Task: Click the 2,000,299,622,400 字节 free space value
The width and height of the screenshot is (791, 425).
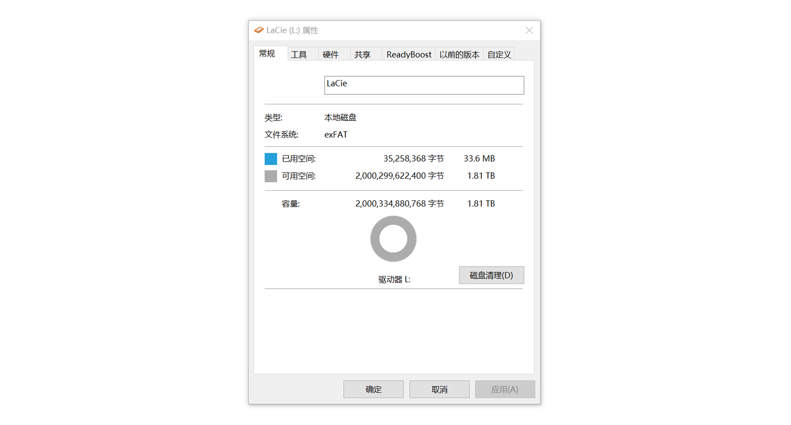Action: point(400,176)
